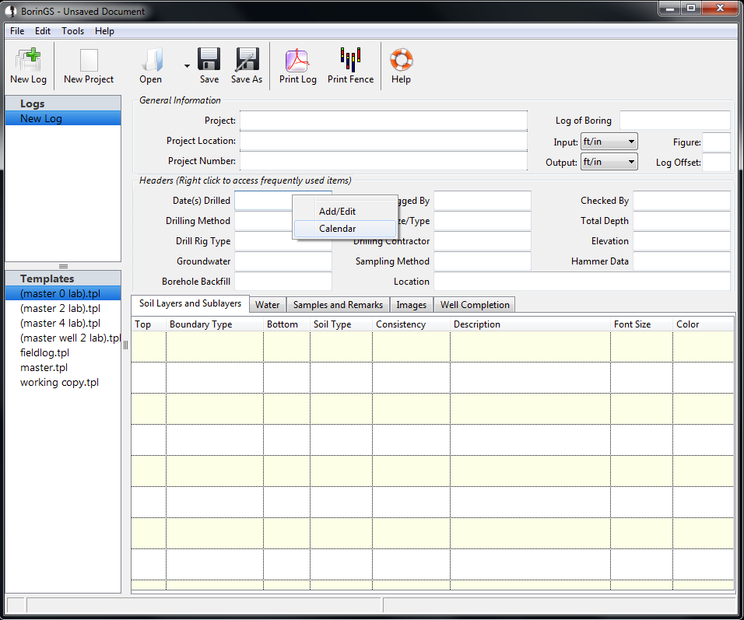The width and height of the screenshot is (744, 620).
Task: Click the New Log toolbar icon
Action: [x=28, y=59]
